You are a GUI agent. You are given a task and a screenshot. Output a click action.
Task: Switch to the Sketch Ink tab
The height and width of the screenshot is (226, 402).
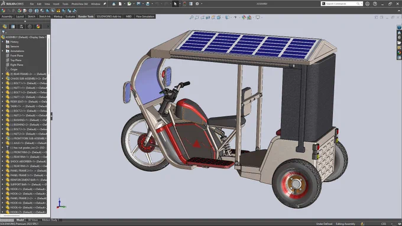pyautogui.click(x=44, y=17)
